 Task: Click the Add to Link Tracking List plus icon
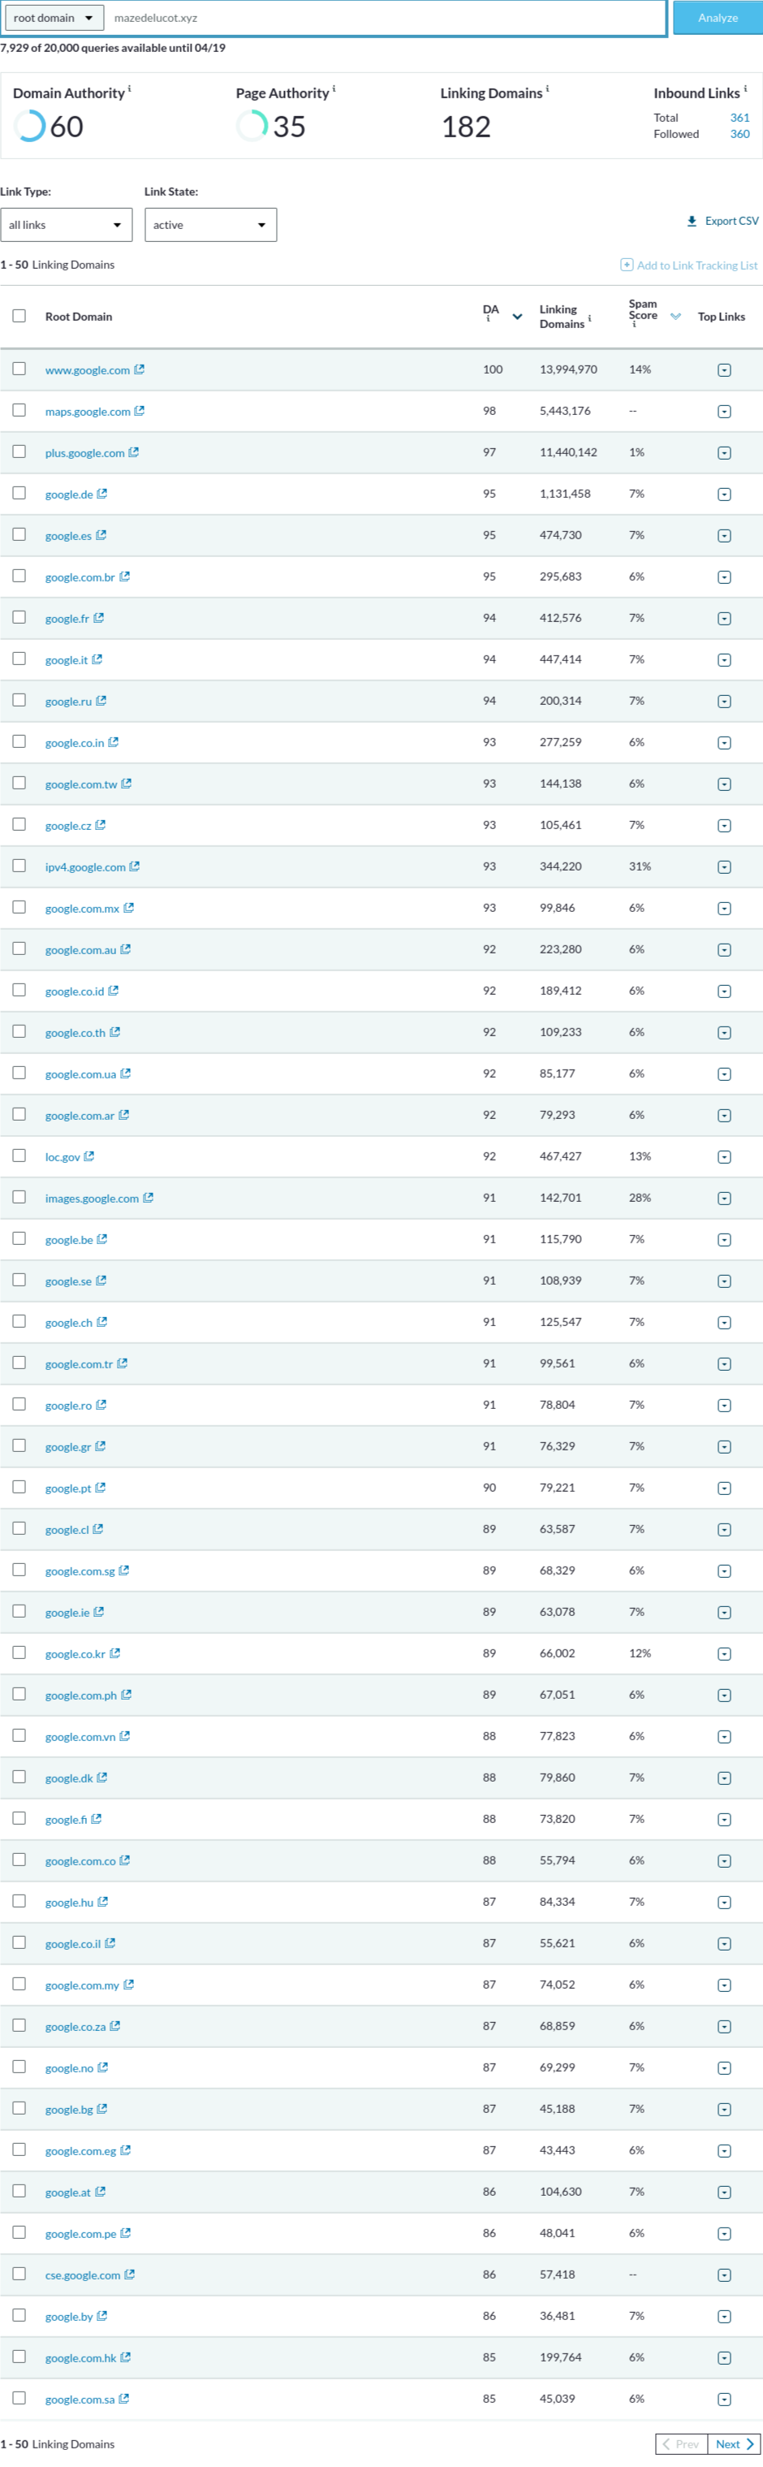(626, 265)
